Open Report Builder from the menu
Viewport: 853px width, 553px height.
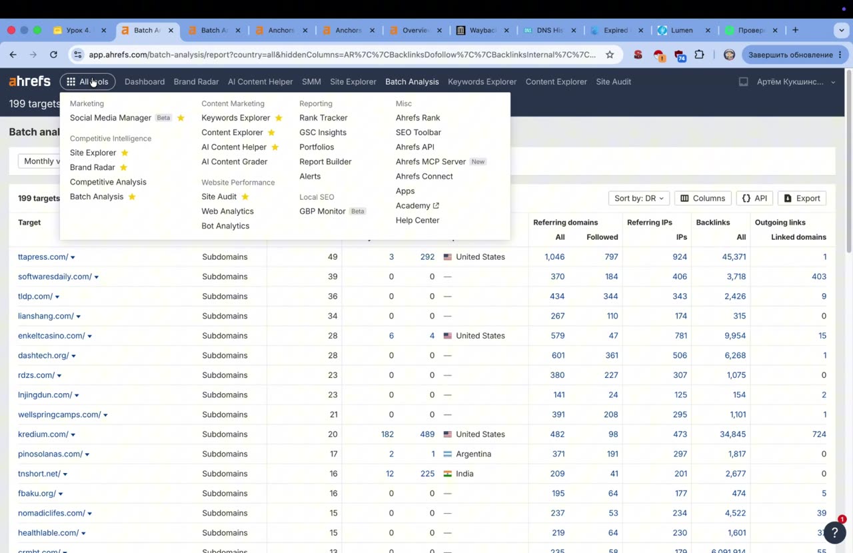325,162
